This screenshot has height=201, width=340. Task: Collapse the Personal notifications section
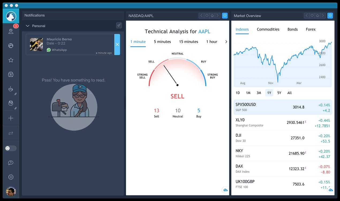pyautogui.click(x=27, y=26)
